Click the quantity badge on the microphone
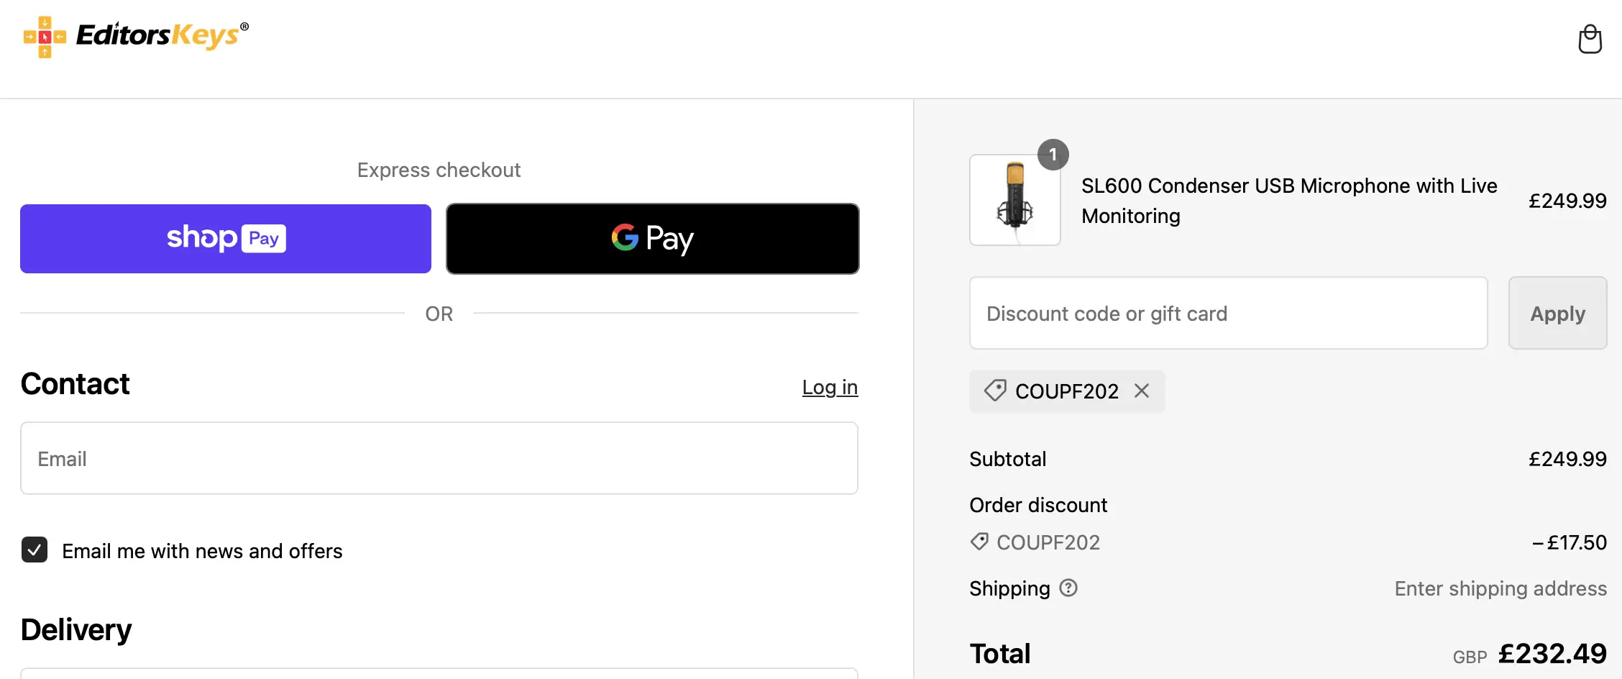The image size is (1622, 679). point(1053,155)
